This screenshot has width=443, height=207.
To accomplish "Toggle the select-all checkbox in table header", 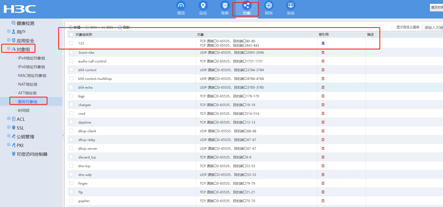I will coord(71,34).
